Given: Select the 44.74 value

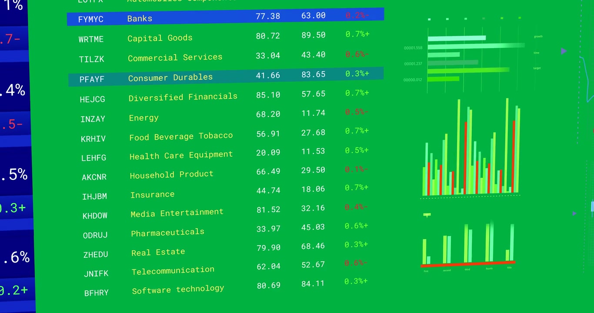Looking at the screenshot, I should (268, 190).
